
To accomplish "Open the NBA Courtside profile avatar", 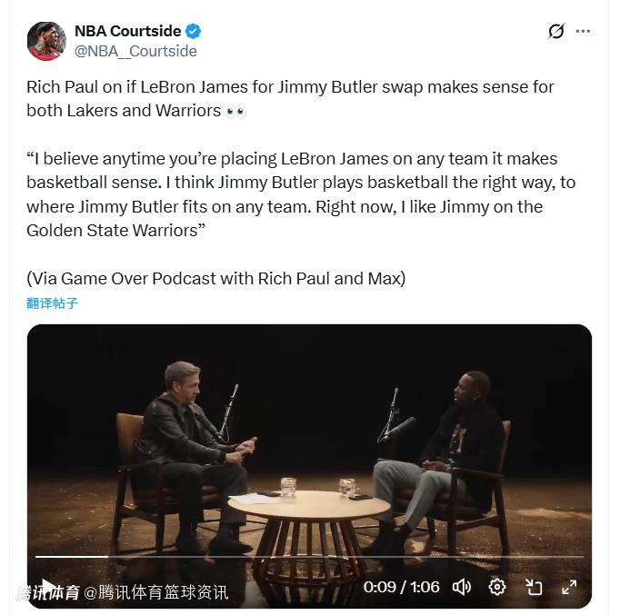I will (46, 41).
